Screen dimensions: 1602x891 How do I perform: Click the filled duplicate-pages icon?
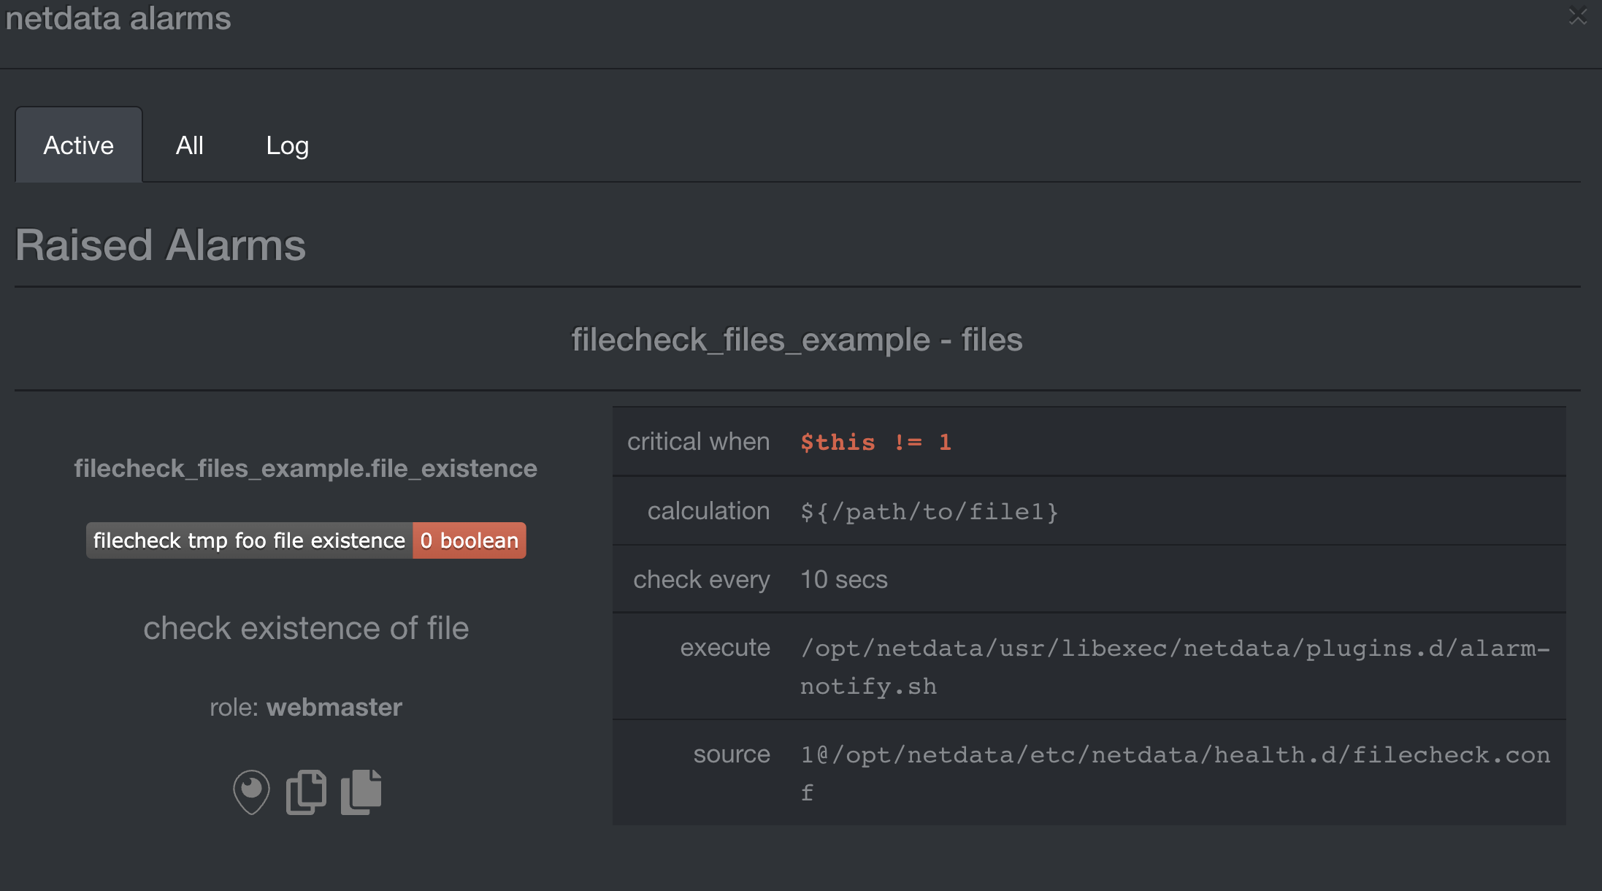tap(360, 791)
